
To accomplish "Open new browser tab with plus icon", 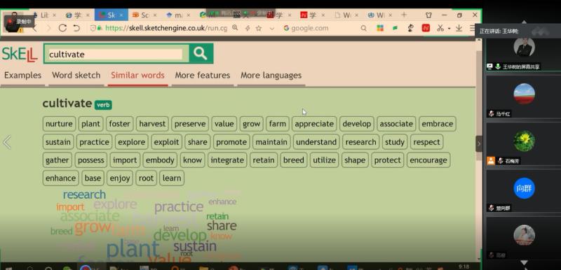I will 404,15.
